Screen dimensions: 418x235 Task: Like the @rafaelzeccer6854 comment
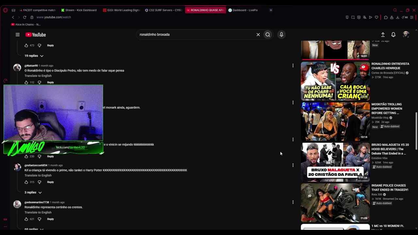point(26,182)
